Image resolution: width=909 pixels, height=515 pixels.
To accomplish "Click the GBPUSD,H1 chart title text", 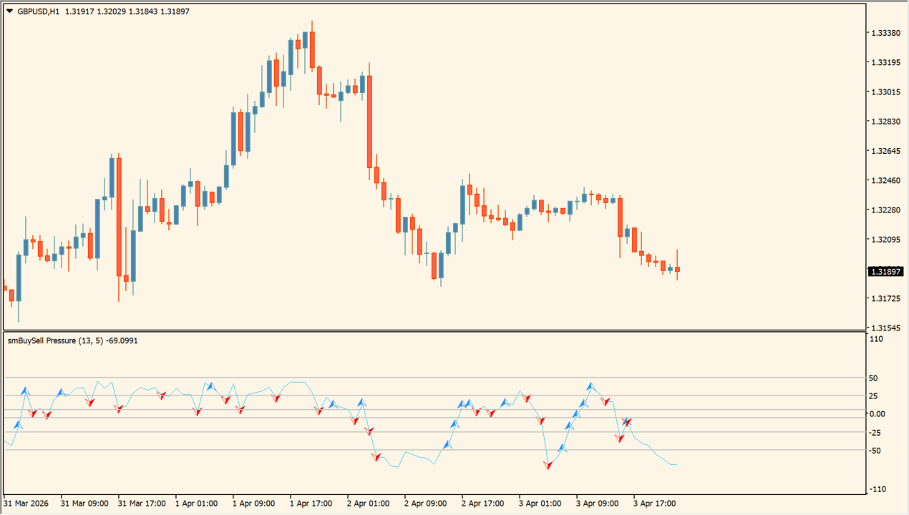I will click(x=39, y=11).
